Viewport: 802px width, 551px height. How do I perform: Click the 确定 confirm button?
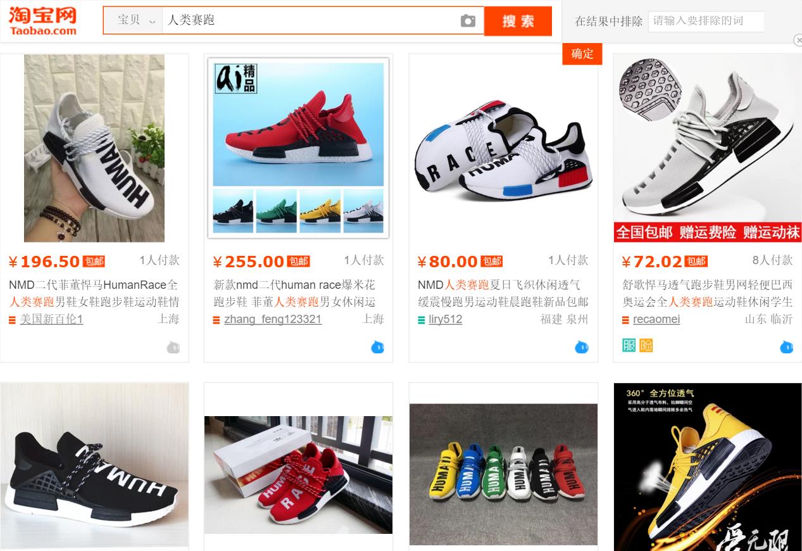point(582,54)
